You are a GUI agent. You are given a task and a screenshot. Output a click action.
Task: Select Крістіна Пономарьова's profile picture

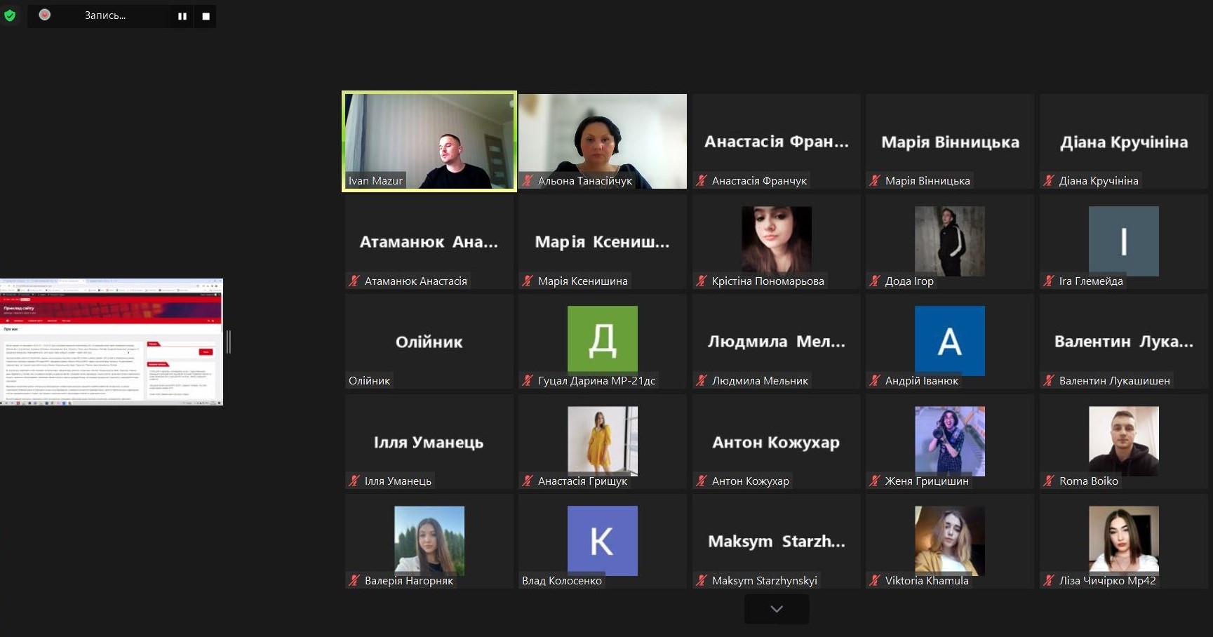(776, 239)
